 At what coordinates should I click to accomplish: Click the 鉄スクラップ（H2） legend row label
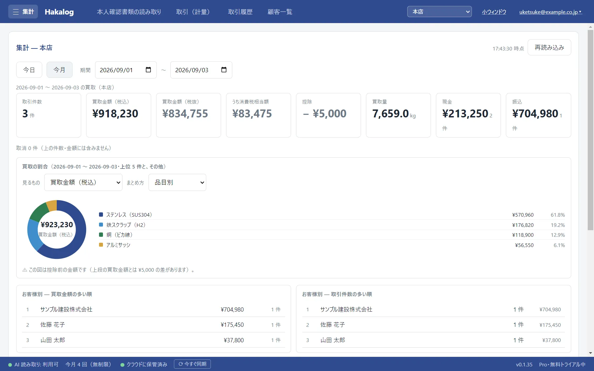pos(126,225)
